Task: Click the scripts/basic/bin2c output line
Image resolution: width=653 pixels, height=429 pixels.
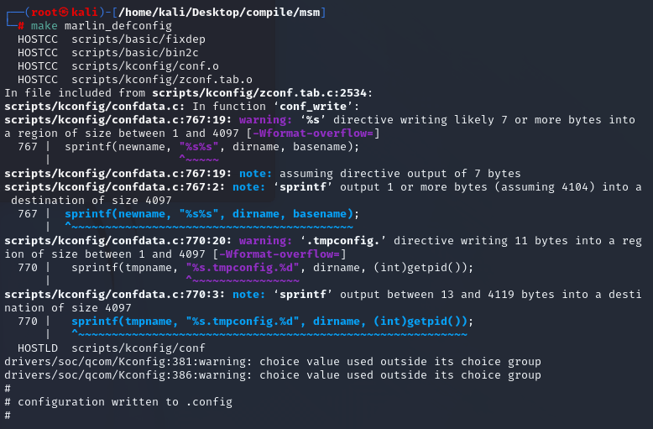Action: [135, 53]
